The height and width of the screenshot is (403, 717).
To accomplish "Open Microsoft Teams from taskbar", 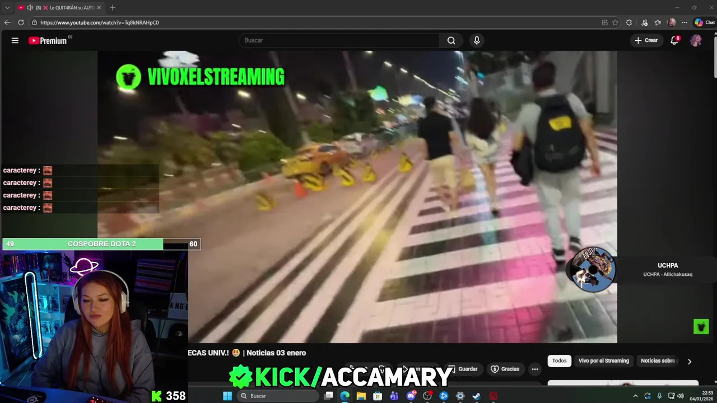I will [x=394, y=396].
